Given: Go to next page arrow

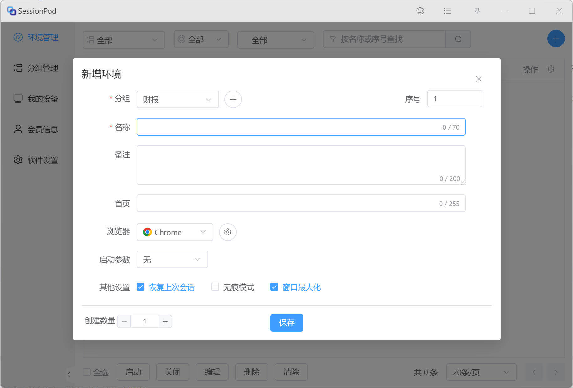Looking at the screenshot, I should [x=556, y=372].
